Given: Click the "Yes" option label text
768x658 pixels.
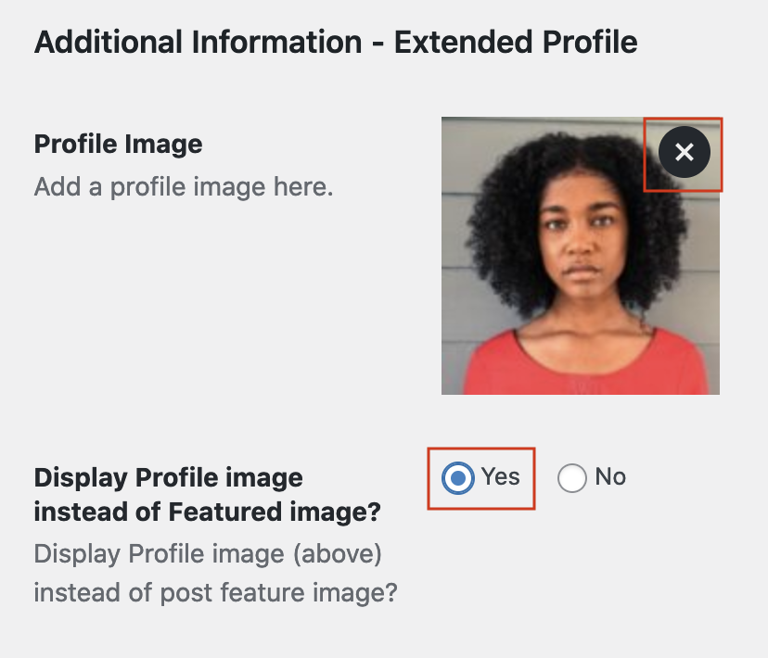Looking at the screenshot, I should coord(500,477).
